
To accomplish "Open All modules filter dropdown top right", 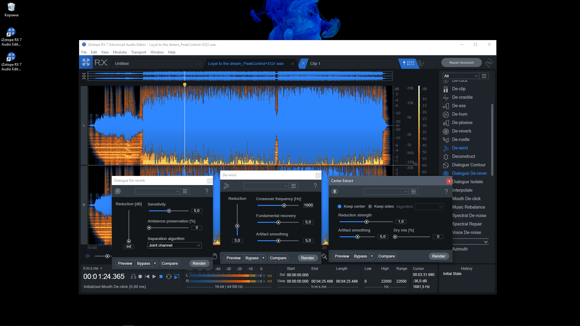I will click(460, 76).
